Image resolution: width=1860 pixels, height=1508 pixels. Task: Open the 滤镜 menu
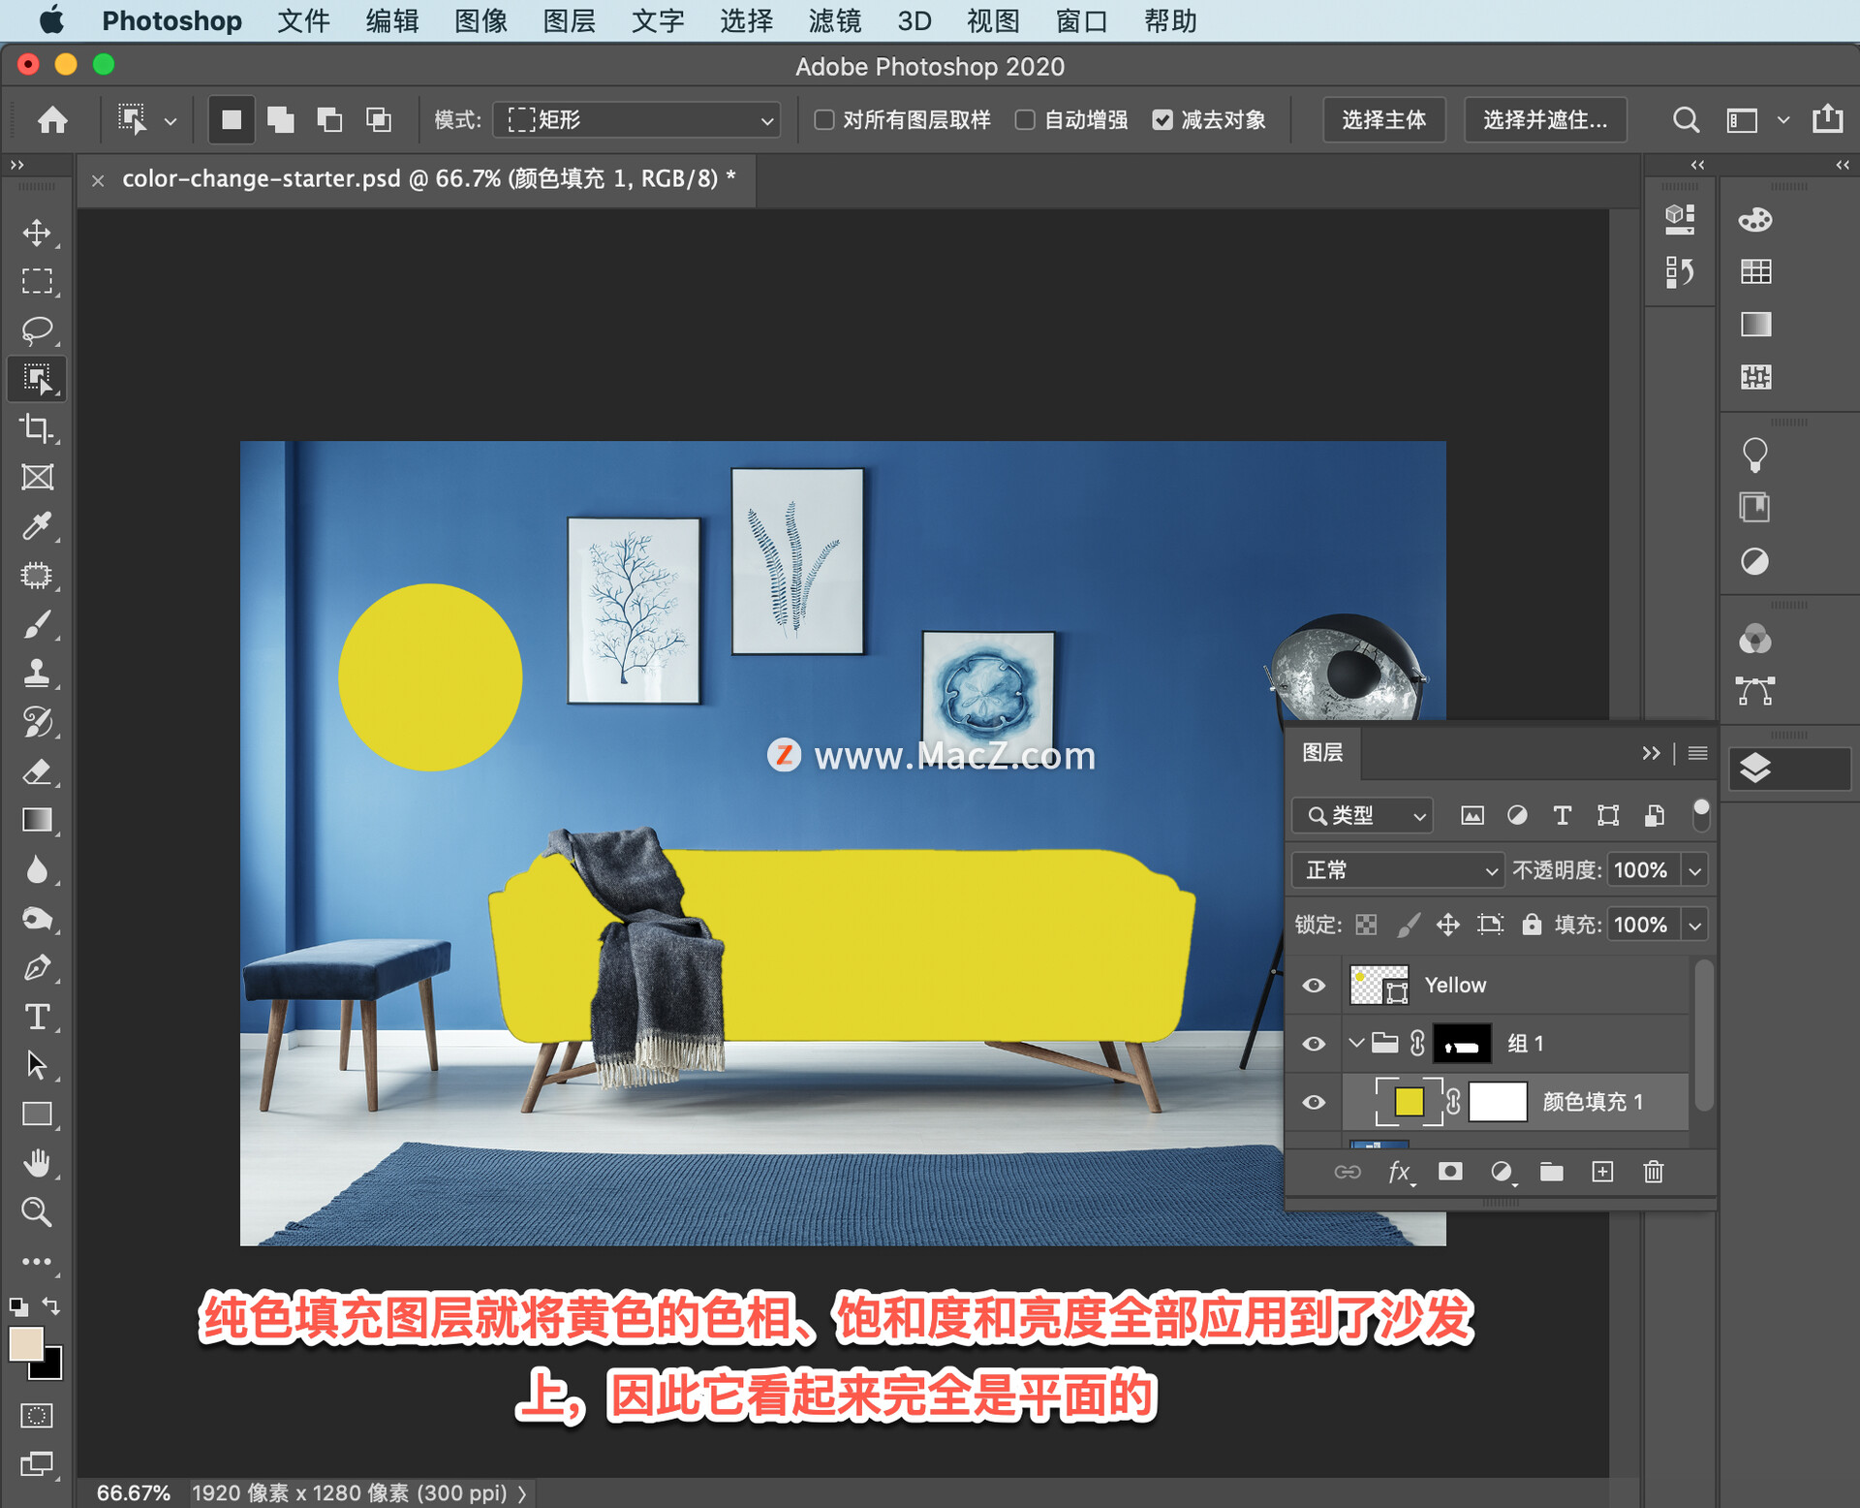pyautogui.click(x=834, y=20)
